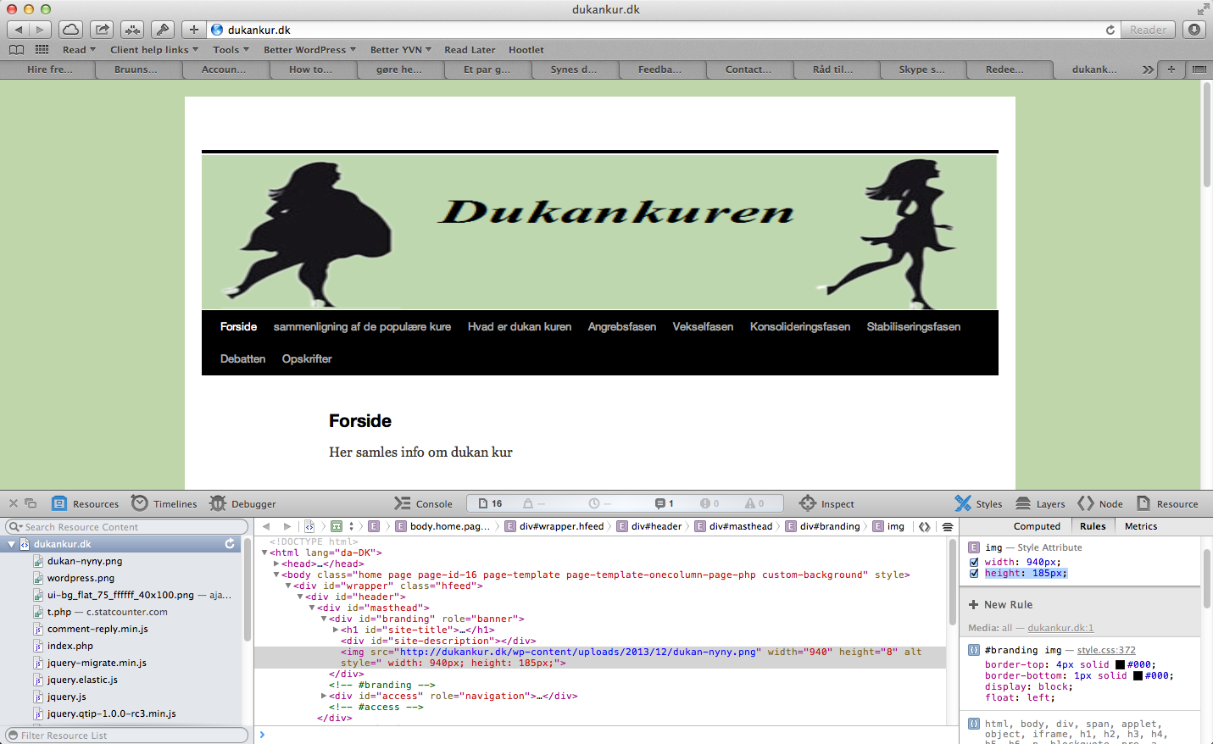Open the Timelines clock icon
Image resolution: width=1213 pixels, height=744 pixels.
[140, 503]
